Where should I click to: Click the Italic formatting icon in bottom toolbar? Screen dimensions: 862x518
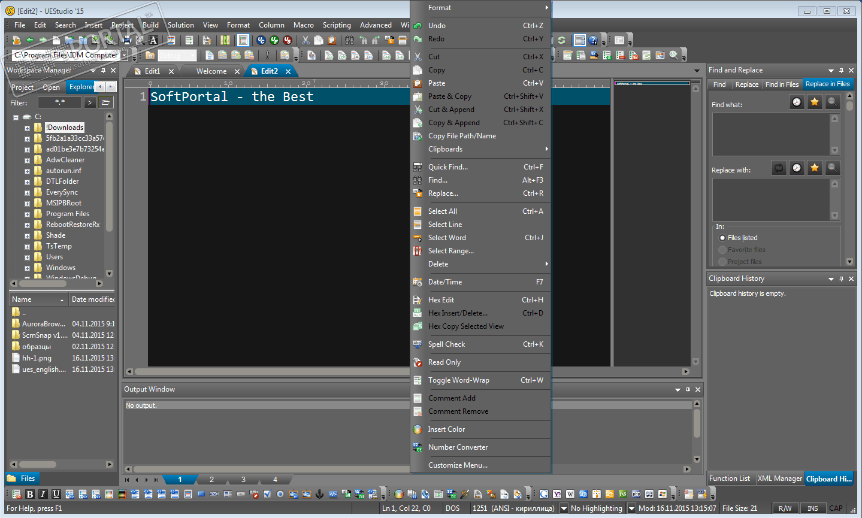[x=43, y=494]
